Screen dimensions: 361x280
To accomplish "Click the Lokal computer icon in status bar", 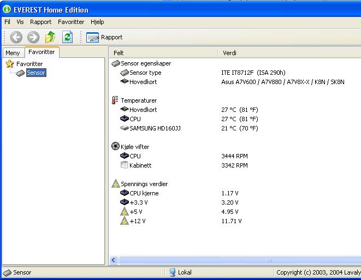I will point(172,272).
